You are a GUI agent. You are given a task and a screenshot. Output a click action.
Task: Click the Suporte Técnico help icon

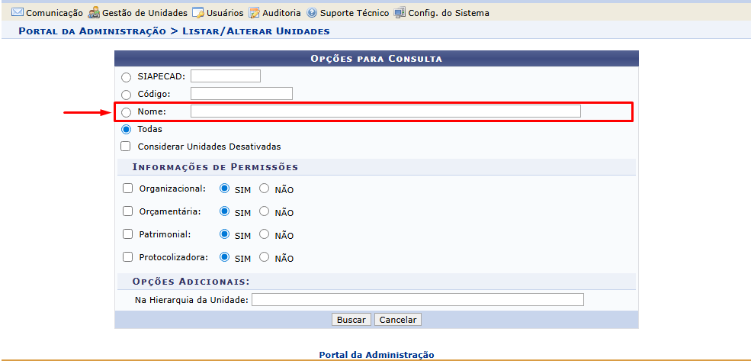(312, 13)
